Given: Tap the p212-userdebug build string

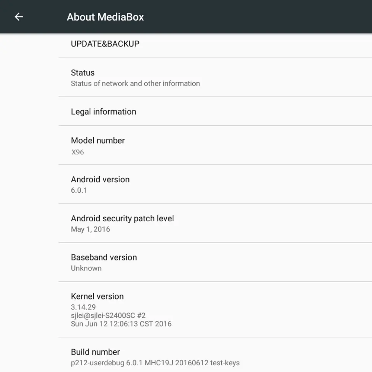Looking at the screenshot, I should click(155, 363).
